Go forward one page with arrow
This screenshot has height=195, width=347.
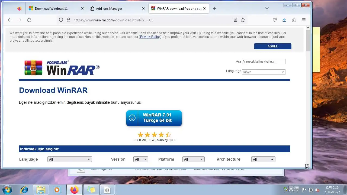point(20,20)
